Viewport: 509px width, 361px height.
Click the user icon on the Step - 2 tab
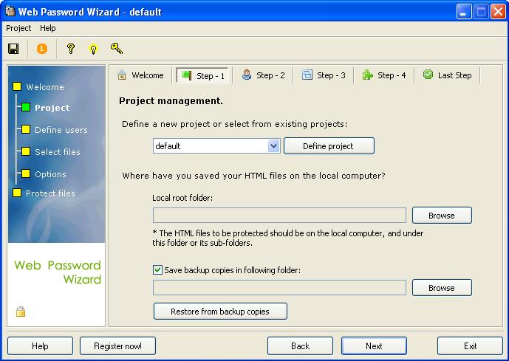point(247,75)
